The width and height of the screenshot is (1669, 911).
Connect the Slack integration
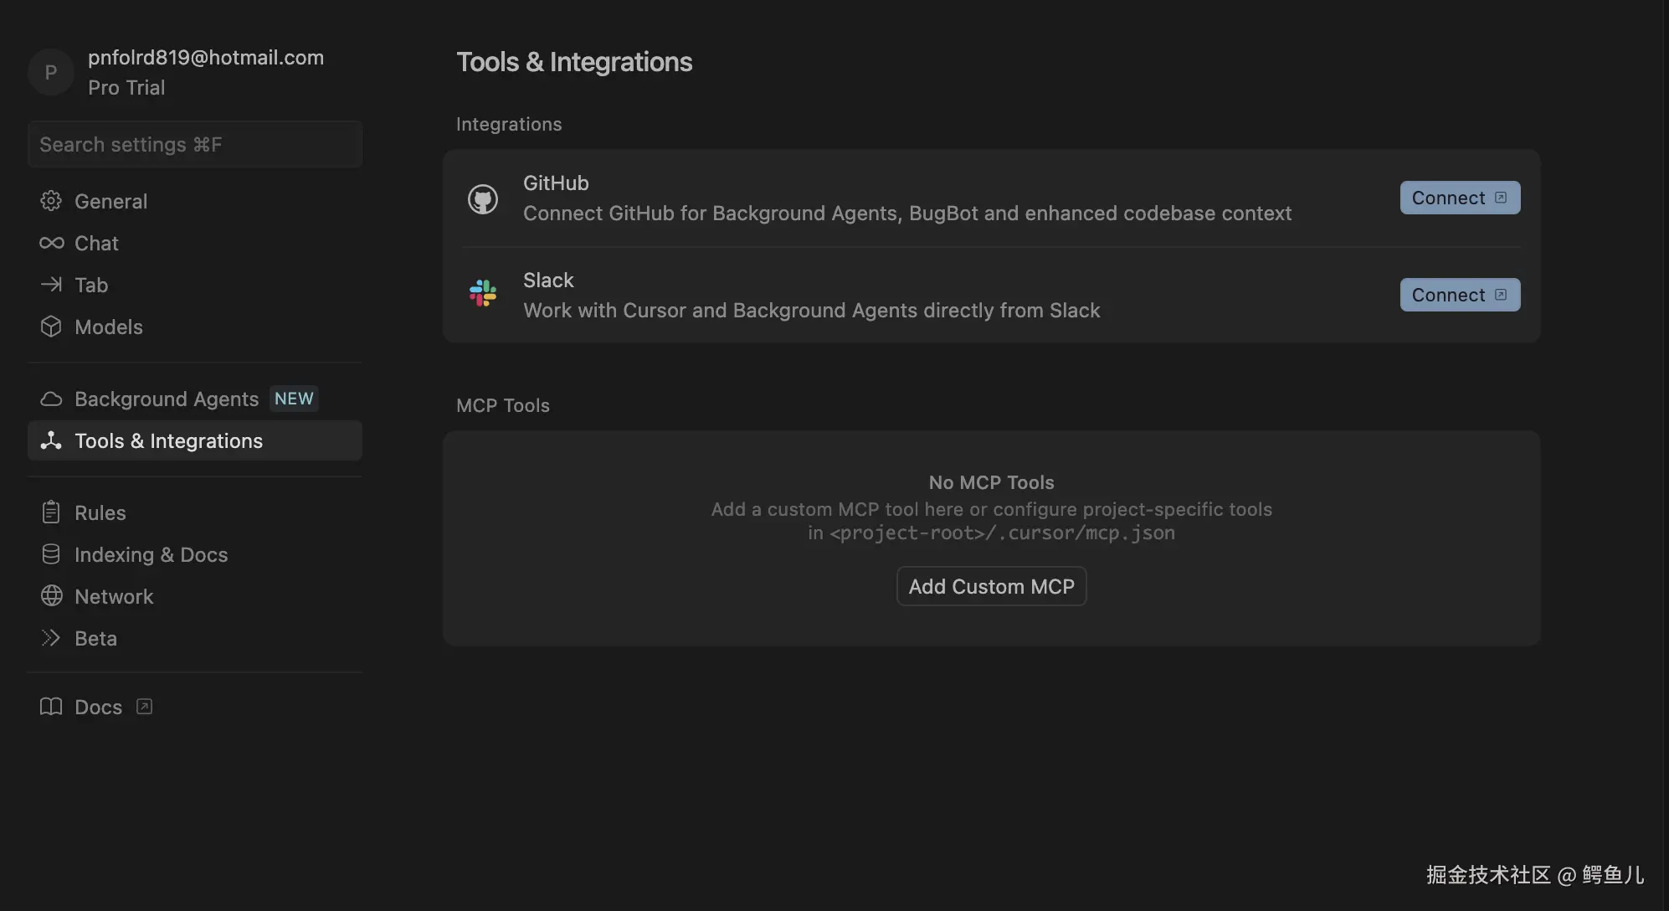(1459, 295)
